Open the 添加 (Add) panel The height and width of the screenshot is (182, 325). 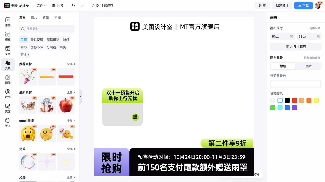click(x=8, y=22)
